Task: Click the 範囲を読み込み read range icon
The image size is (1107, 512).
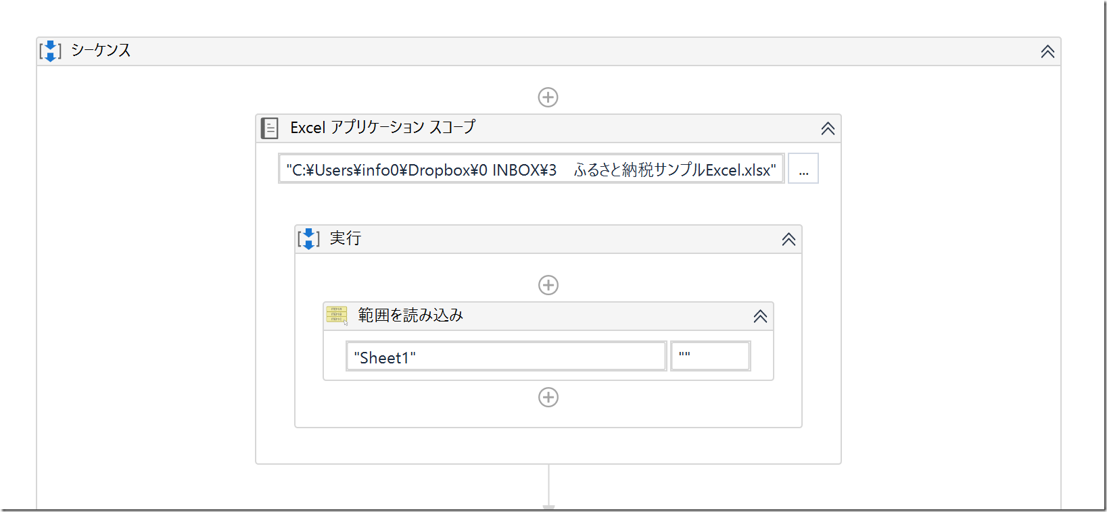Action: (337, 315)
